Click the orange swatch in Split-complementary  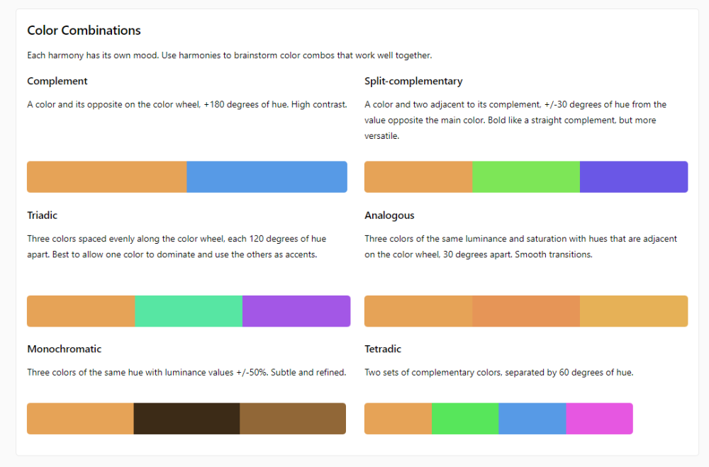tap(418, 176)
